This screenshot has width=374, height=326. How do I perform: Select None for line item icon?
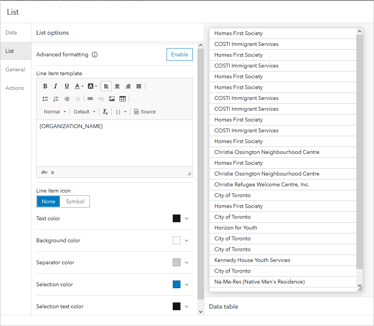click(x=49, y=201)
